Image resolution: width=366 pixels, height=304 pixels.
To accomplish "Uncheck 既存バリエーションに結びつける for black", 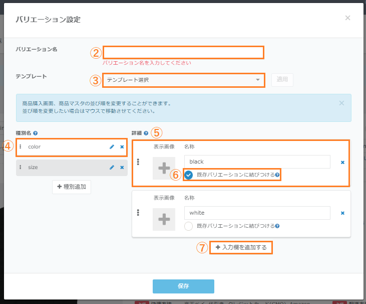I will click(x=189, y=175).
